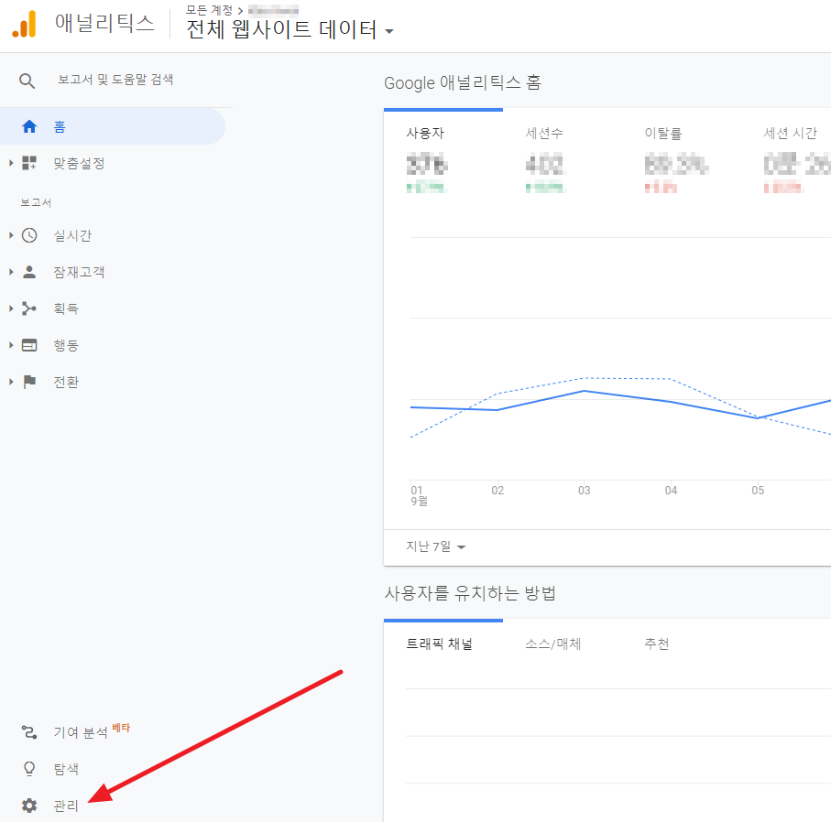Screen dimensions: 831x822
Task: Select the 세션 시간 metric tab
Action: [790, 134]
